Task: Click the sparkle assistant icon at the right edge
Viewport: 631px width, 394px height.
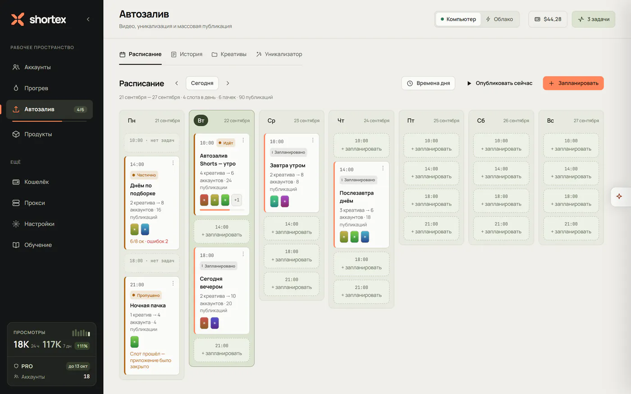Action: (x=619, y=196)
